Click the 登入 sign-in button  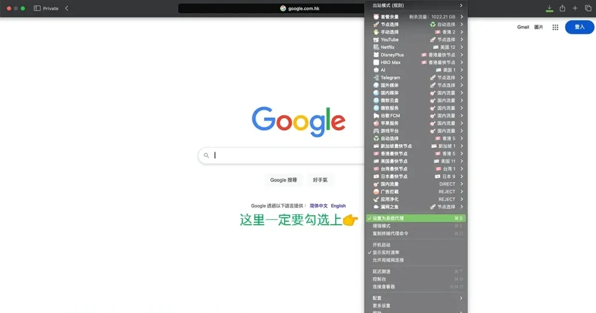point(579,27)
